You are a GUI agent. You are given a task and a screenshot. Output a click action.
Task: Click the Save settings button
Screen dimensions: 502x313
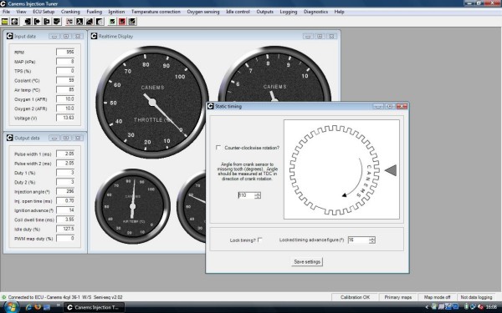pos(307,261)
